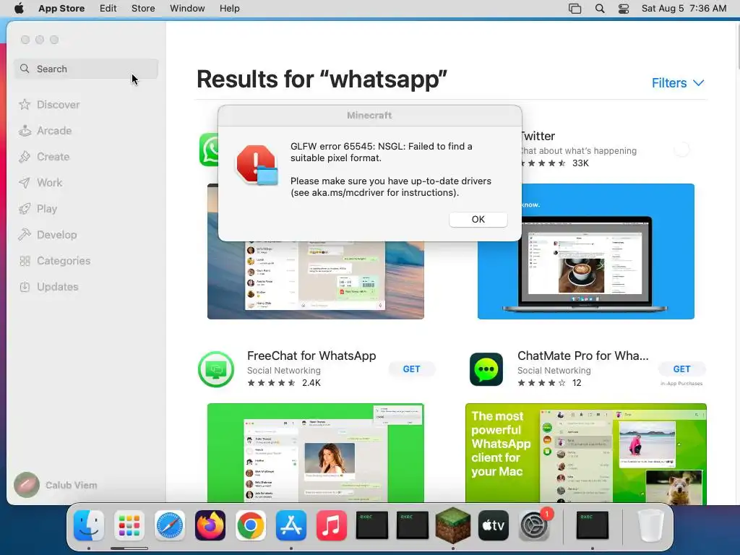Open the Updates section
The width and height of the screenshot is (740, 555).
point(48,287)
